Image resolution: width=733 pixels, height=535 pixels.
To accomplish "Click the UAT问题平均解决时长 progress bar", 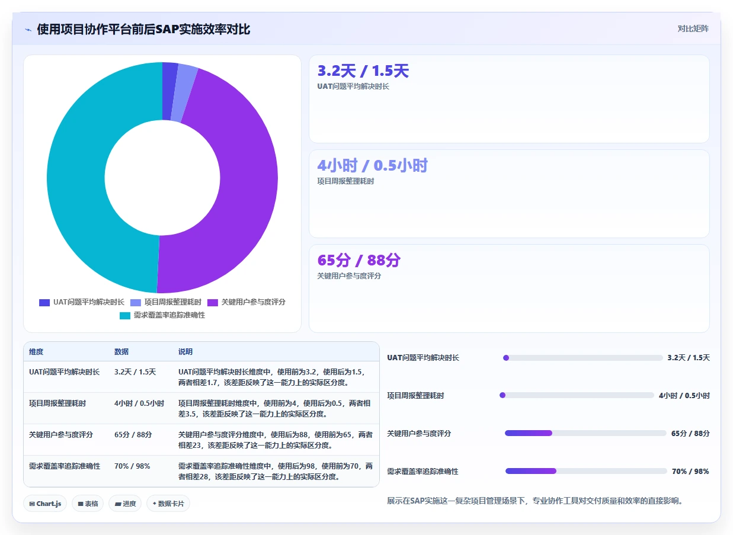I will (582, 358).
